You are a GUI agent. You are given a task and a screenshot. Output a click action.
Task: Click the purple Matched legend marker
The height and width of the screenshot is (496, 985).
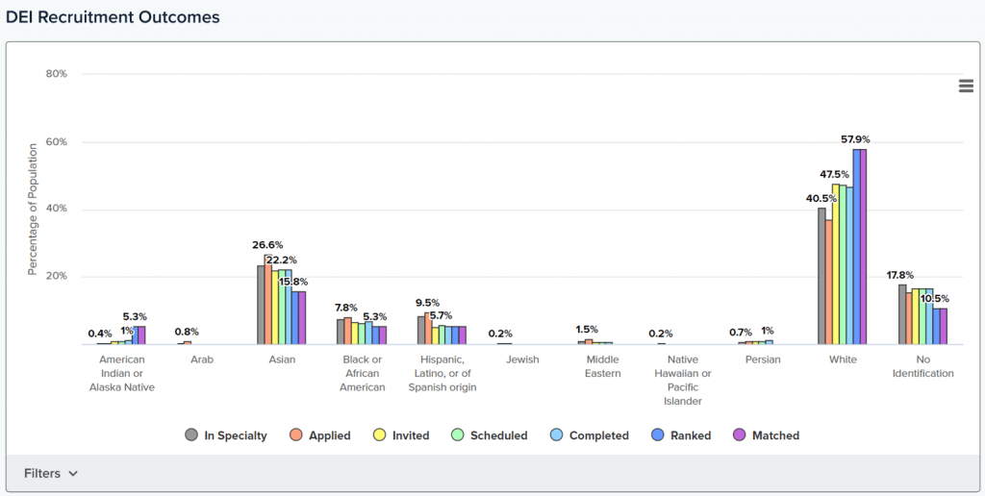coord(740,435)
